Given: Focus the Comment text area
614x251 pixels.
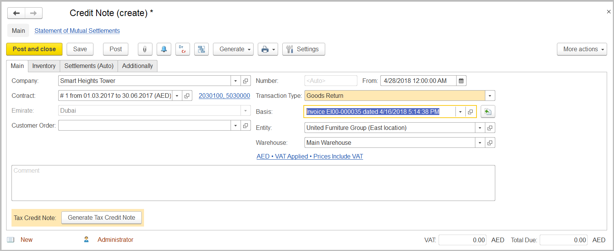Looking at the screenshot, I should [x=253, y=183].
